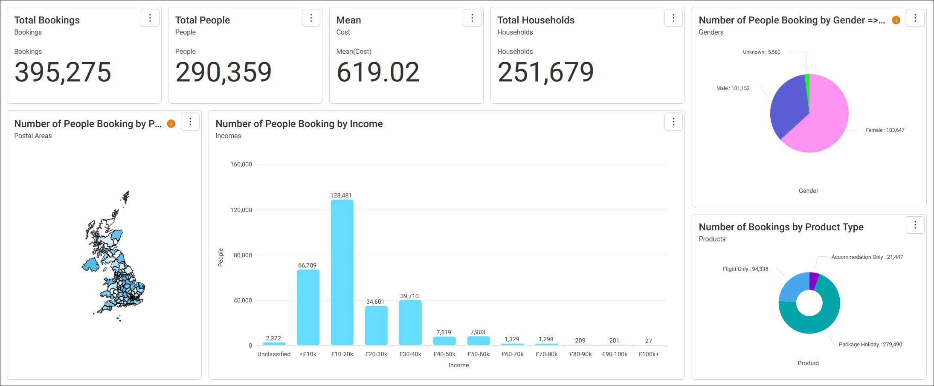Open the Product Type chart options menu

click(915, 225)
